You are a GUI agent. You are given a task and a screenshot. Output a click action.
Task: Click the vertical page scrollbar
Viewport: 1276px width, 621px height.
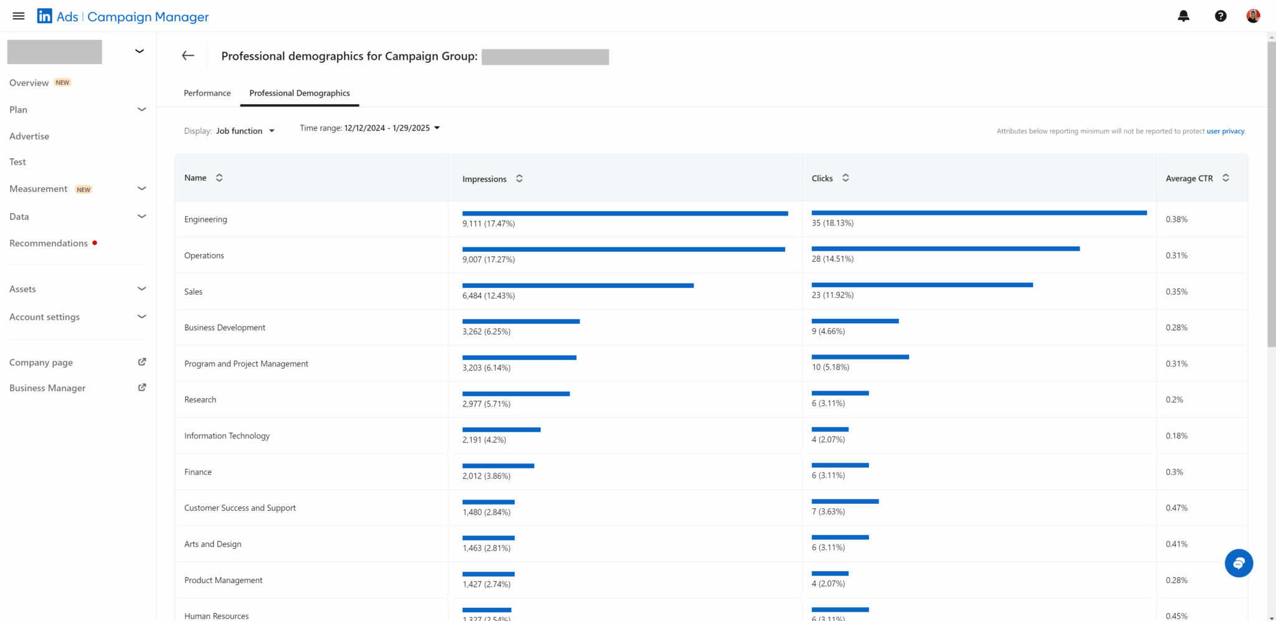pyautogui.click(x=1271, y=193)
